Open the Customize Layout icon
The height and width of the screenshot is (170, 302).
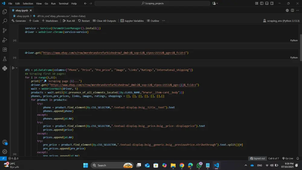pos(256,3)
